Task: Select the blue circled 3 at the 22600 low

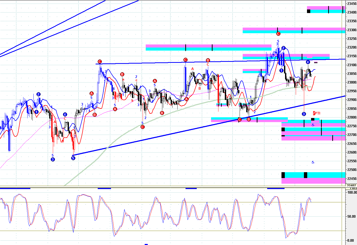Action: 53,159
